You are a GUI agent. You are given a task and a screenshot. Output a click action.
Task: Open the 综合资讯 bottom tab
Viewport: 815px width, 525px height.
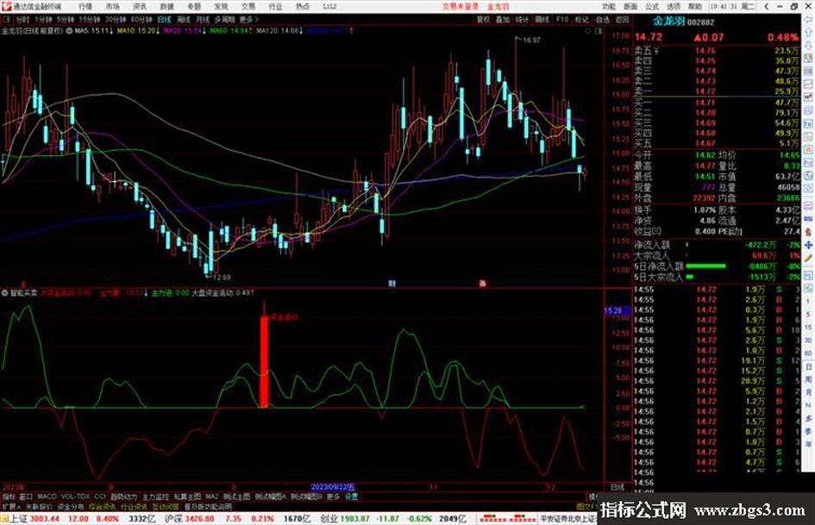pyautogui.click(x=102, y=506)
